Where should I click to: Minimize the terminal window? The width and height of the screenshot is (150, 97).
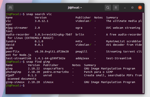point(125,7)
